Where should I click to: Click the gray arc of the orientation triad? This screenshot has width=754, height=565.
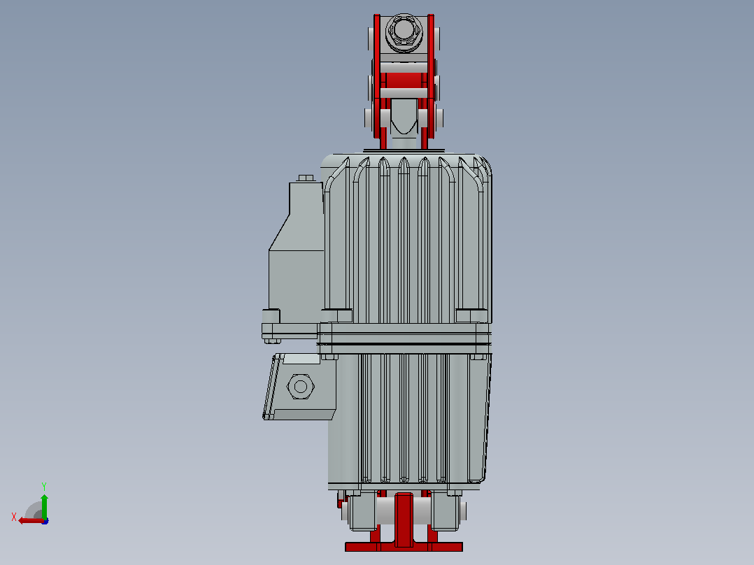click(32, 510)
